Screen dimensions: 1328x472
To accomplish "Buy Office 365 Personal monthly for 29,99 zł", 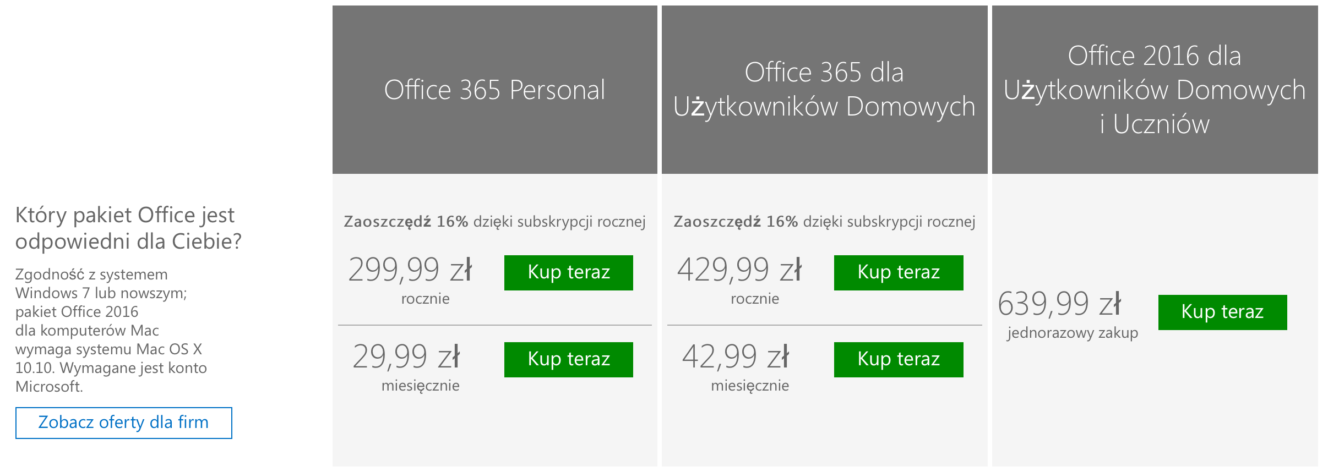I will pos(568,359).
